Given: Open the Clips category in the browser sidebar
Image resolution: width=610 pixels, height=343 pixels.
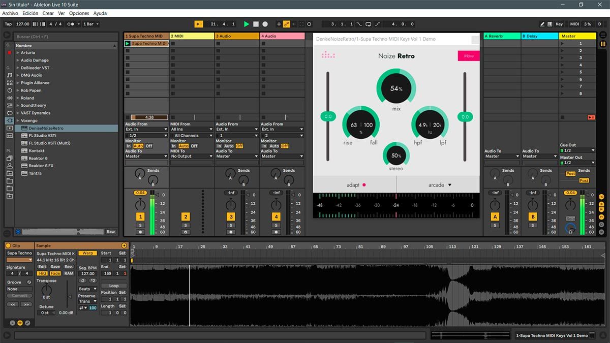Looking at the screenshot, I should coord(10,128).
